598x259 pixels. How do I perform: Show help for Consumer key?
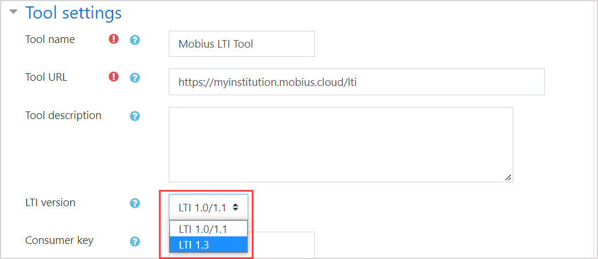tap(135, 241)
